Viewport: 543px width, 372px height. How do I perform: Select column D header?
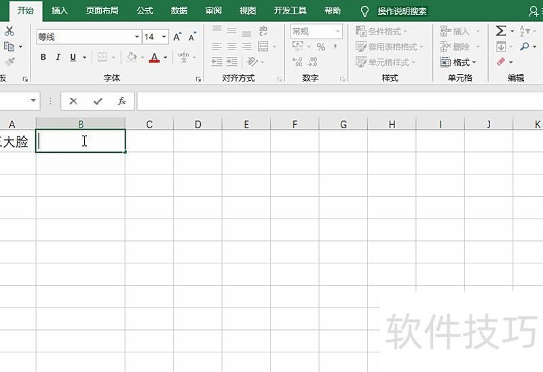198,124
